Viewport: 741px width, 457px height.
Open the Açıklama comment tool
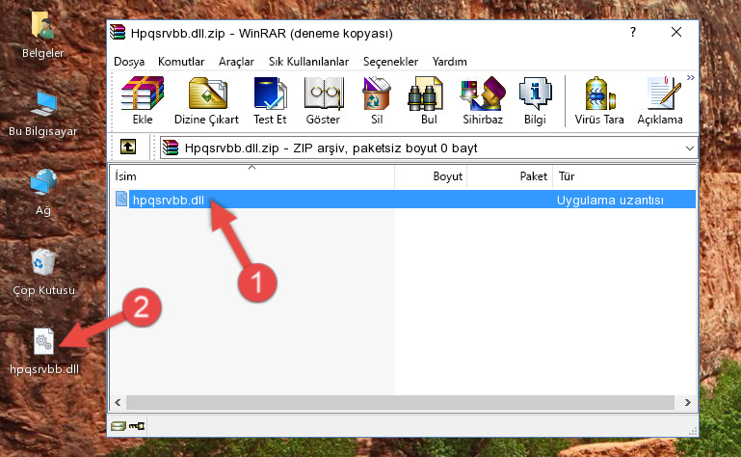click(x=660, y=101)
